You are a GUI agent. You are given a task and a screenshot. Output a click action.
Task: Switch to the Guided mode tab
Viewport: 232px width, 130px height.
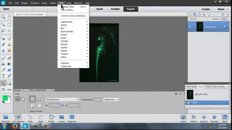pyautogui.click(x=115, y=9)
